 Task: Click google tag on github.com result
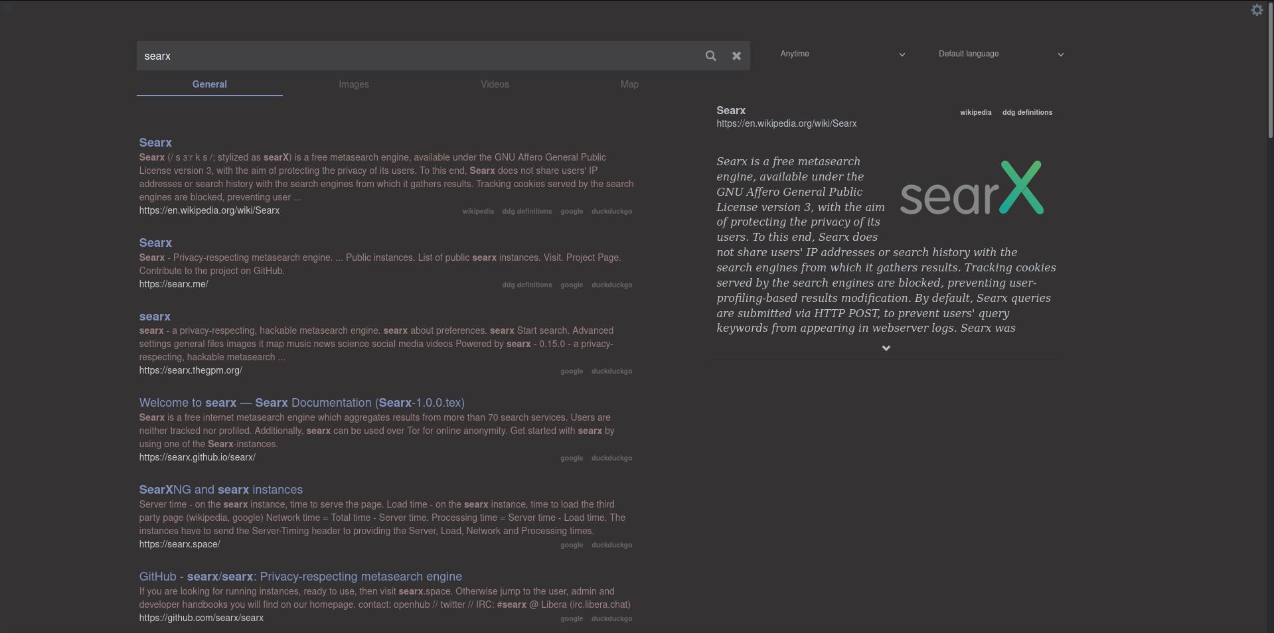pyautogui.click(x=572, y=618)
